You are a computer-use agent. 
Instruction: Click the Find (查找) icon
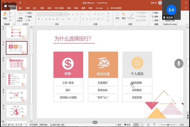click(155, 13)
